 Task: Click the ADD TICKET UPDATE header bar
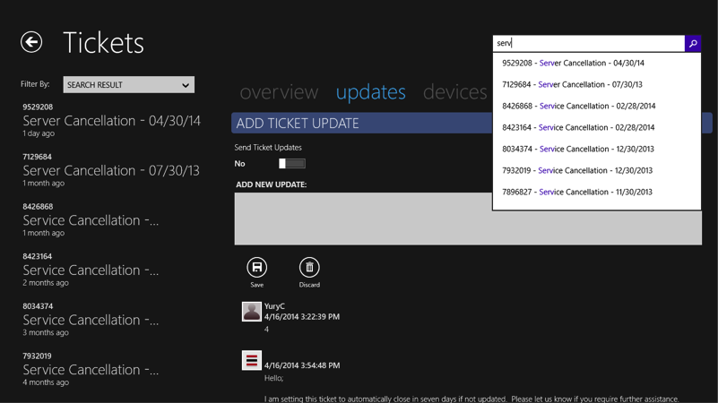click(x=471, y=123)
